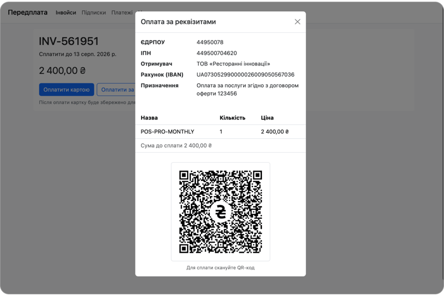This screenshot has width=444, height=296.
Task: Select the ІПН value 449500704620
Action: [x=216, y=53]
